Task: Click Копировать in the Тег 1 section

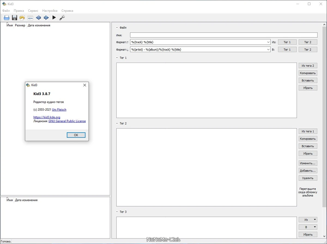Action: [x=308, y=73]
